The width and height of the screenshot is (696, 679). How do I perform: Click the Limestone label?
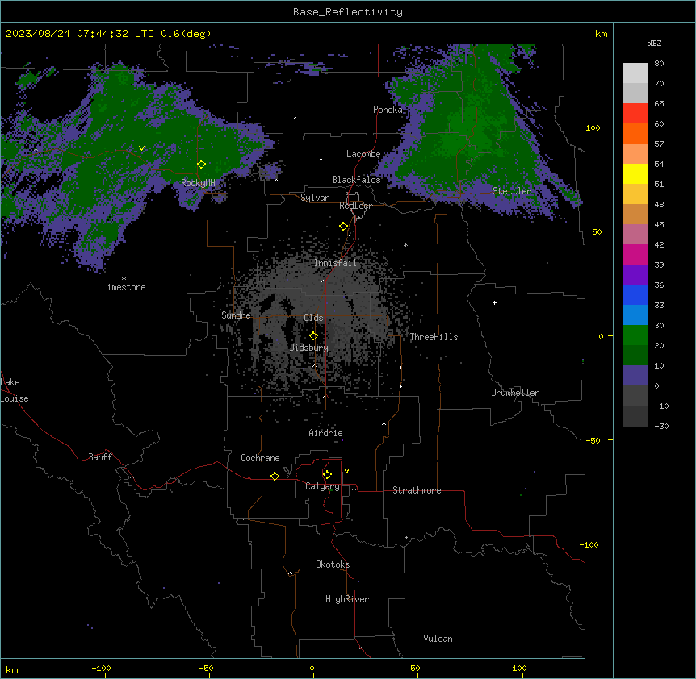(124, 287)
